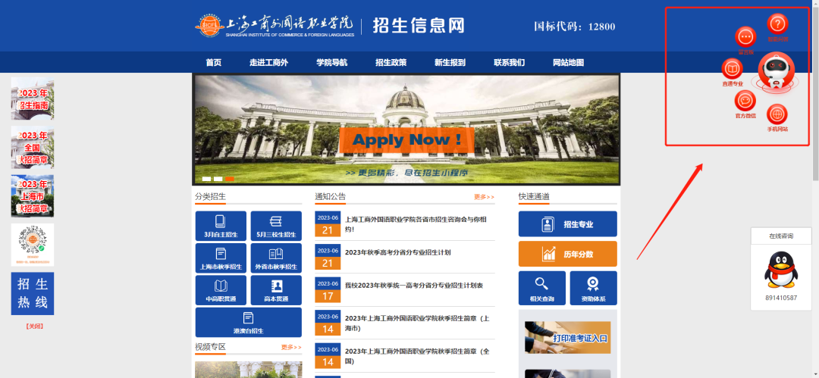Open 上海市秋季招生 category tile
The width and height of the screenshot is (819, 378).
[x=221, y=258]
